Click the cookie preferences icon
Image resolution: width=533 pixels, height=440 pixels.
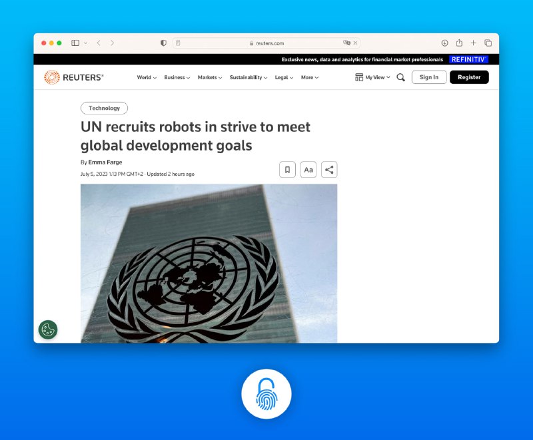pyautogui.click(x=48, y=330)
